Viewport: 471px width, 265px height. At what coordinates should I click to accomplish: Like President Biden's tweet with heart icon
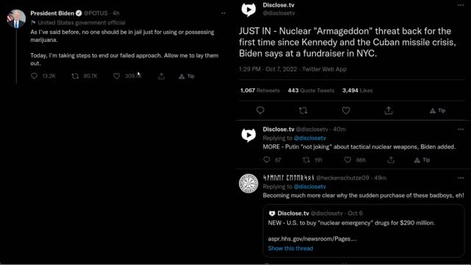click(116, 76)
